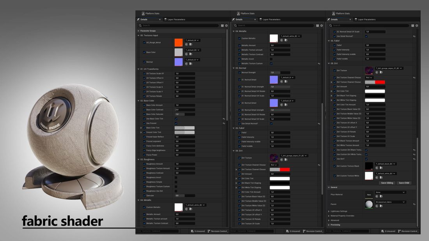Click use-selected-asset arrow icon for AO_Rough_Metal texture
This screenshot has width=429, height=241.
(x=186, y=44)
